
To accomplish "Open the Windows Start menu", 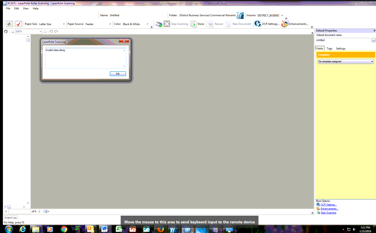I will [x=9, y=229].
